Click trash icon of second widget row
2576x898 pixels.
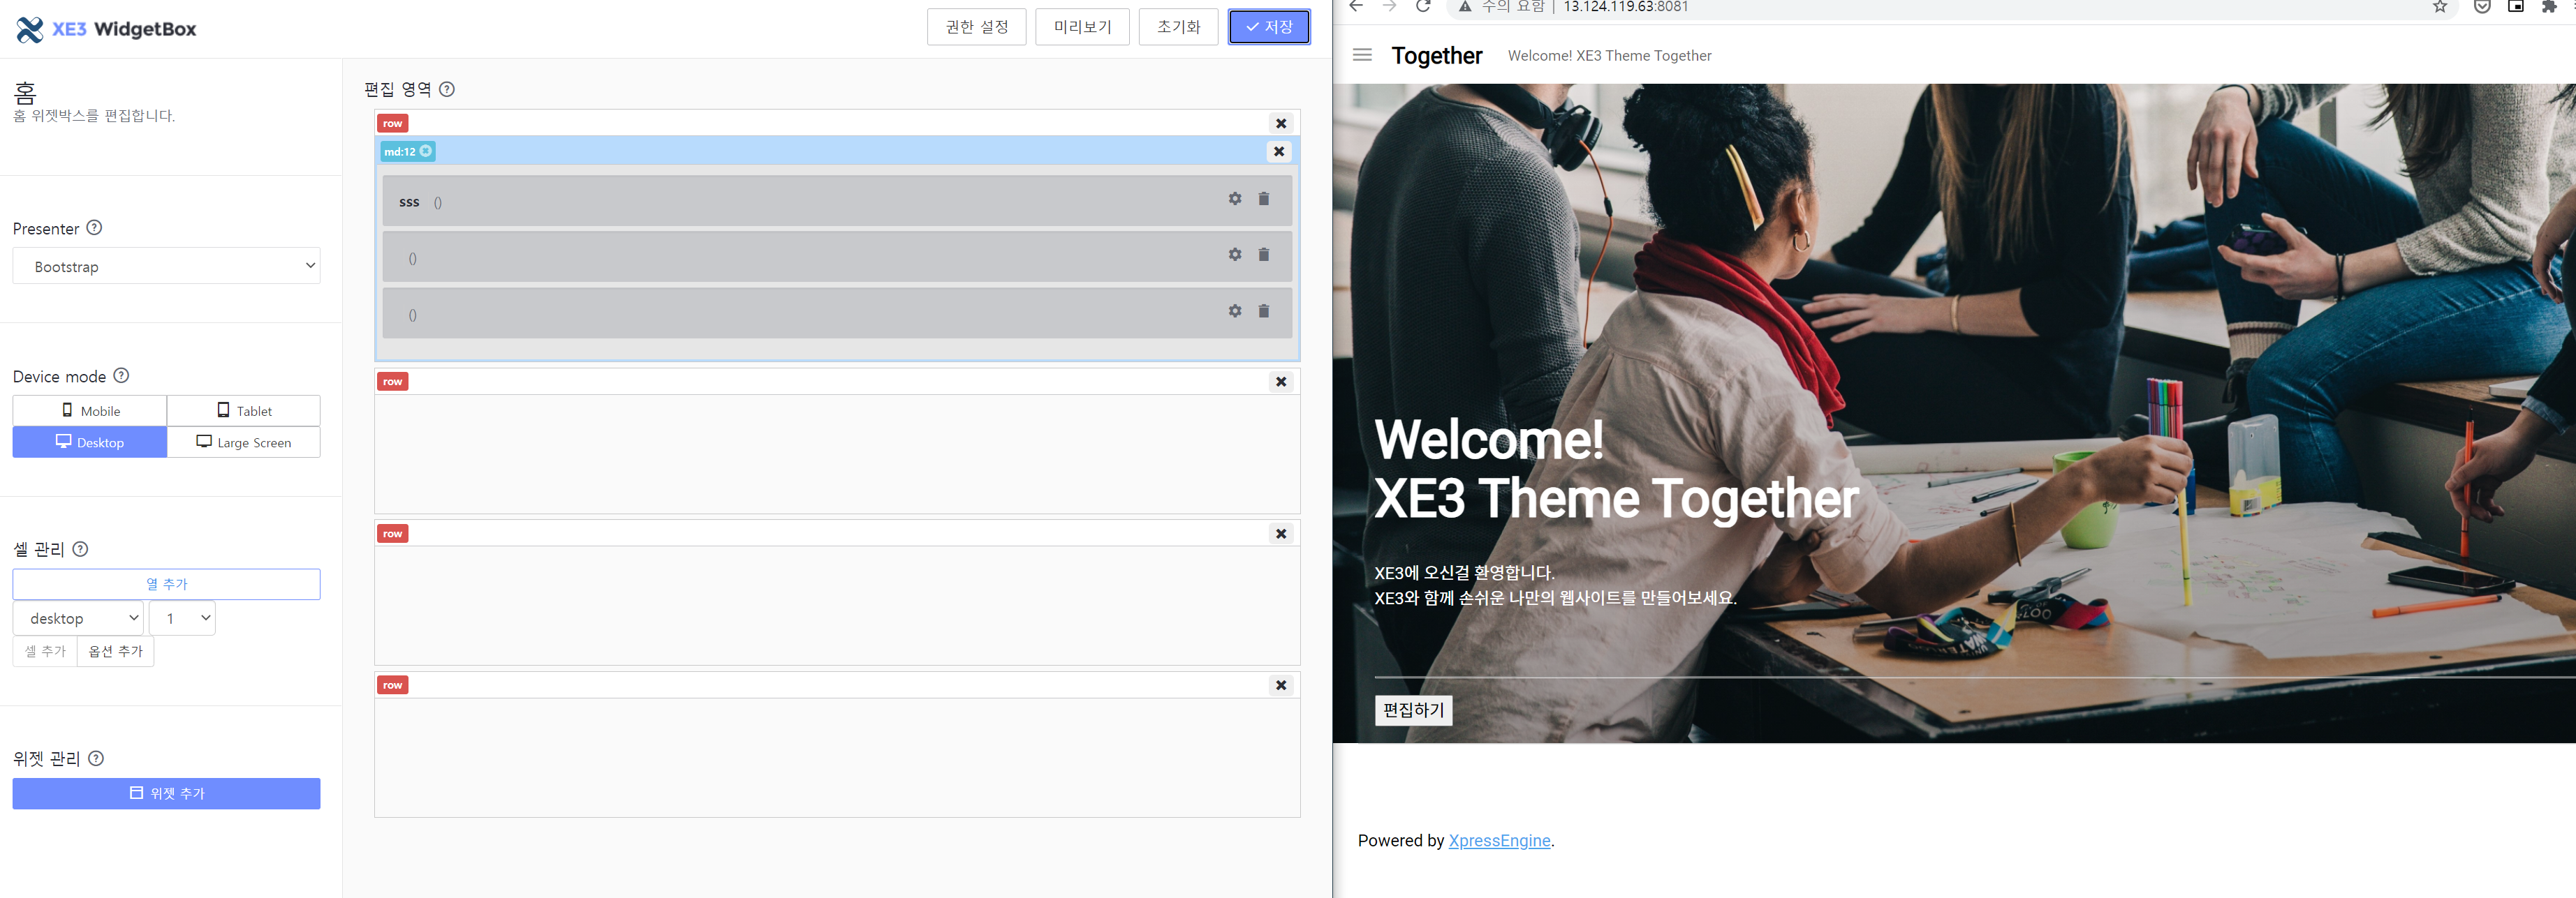click(x=1264, y=255)
